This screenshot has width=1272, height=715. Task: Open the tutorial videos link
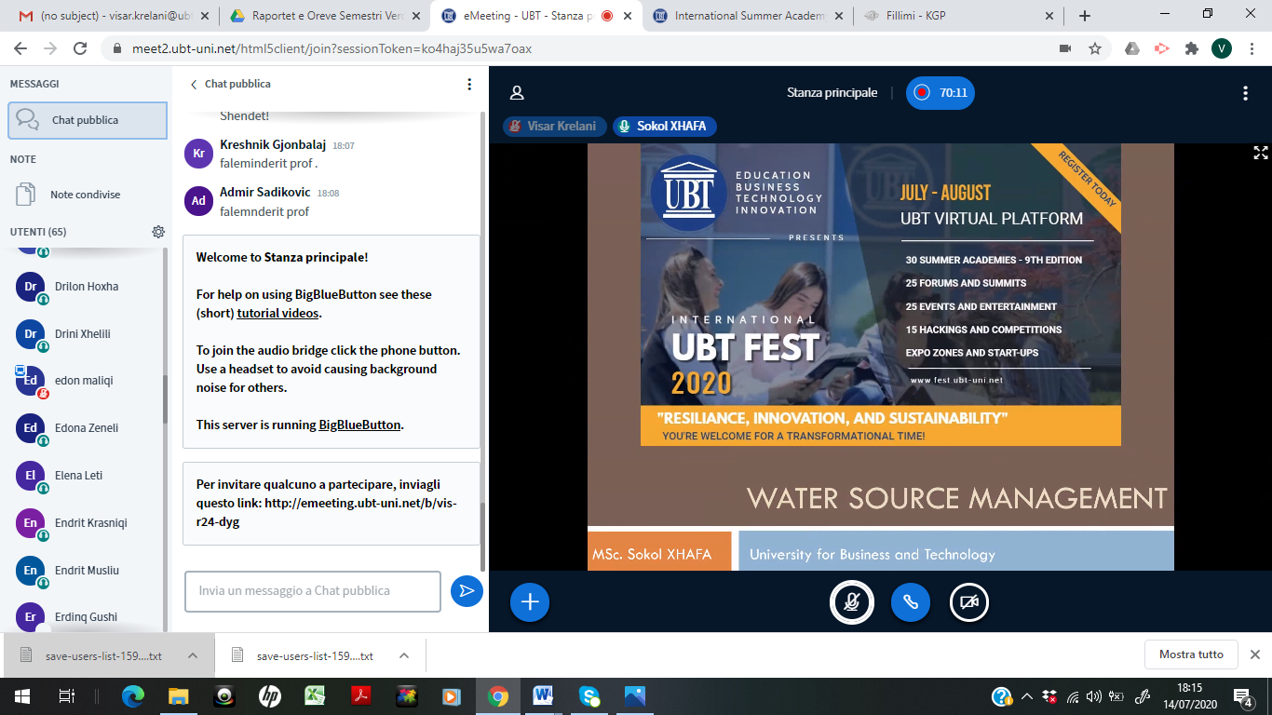click(277, 313)
